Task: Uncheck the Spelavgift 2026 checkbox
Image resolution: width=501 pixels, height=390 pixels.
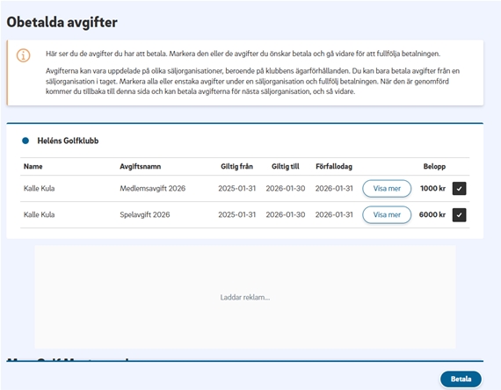Action: [x=459, y=214]
